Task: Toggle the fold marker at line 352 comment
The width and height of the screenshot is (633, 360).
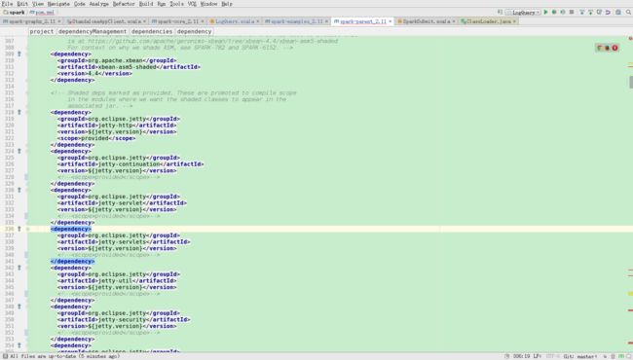Action: click(26, 333)
